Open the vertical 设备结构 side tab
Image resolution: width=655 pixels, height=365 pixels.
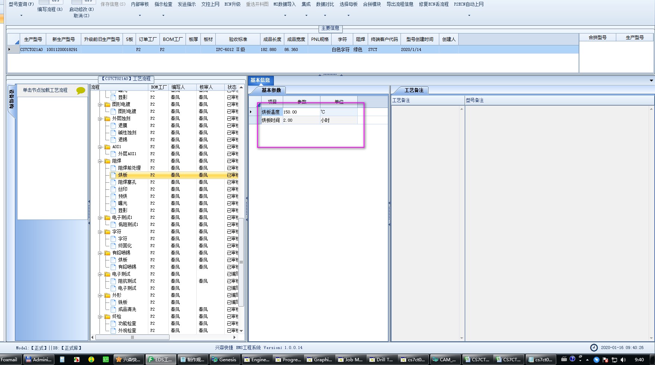tap(12, 100)
